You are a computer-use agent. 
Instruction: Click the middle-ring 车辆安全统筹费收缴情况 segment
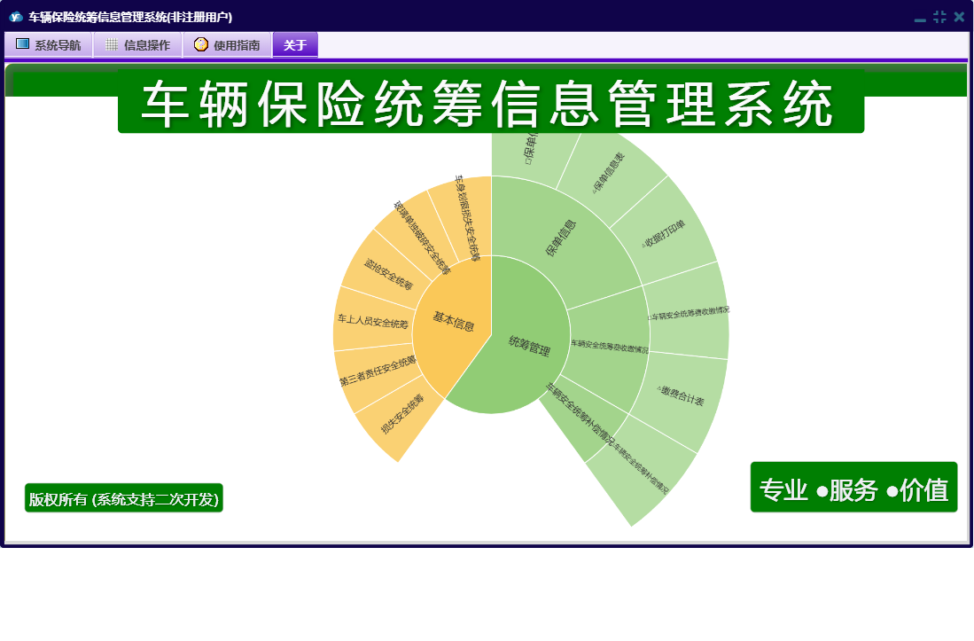[x=610, y=347]
